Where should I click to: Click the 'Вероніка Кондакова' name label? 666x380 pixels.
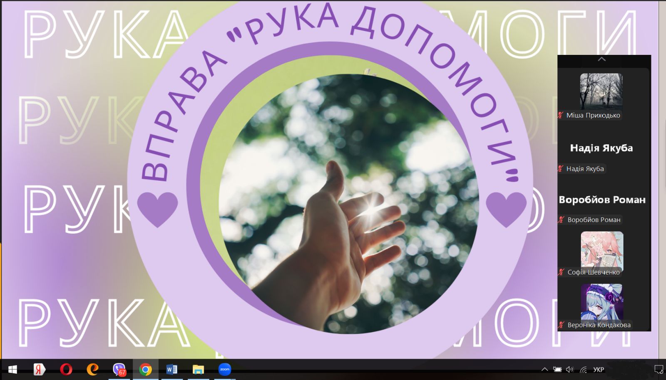click(599, 325)
